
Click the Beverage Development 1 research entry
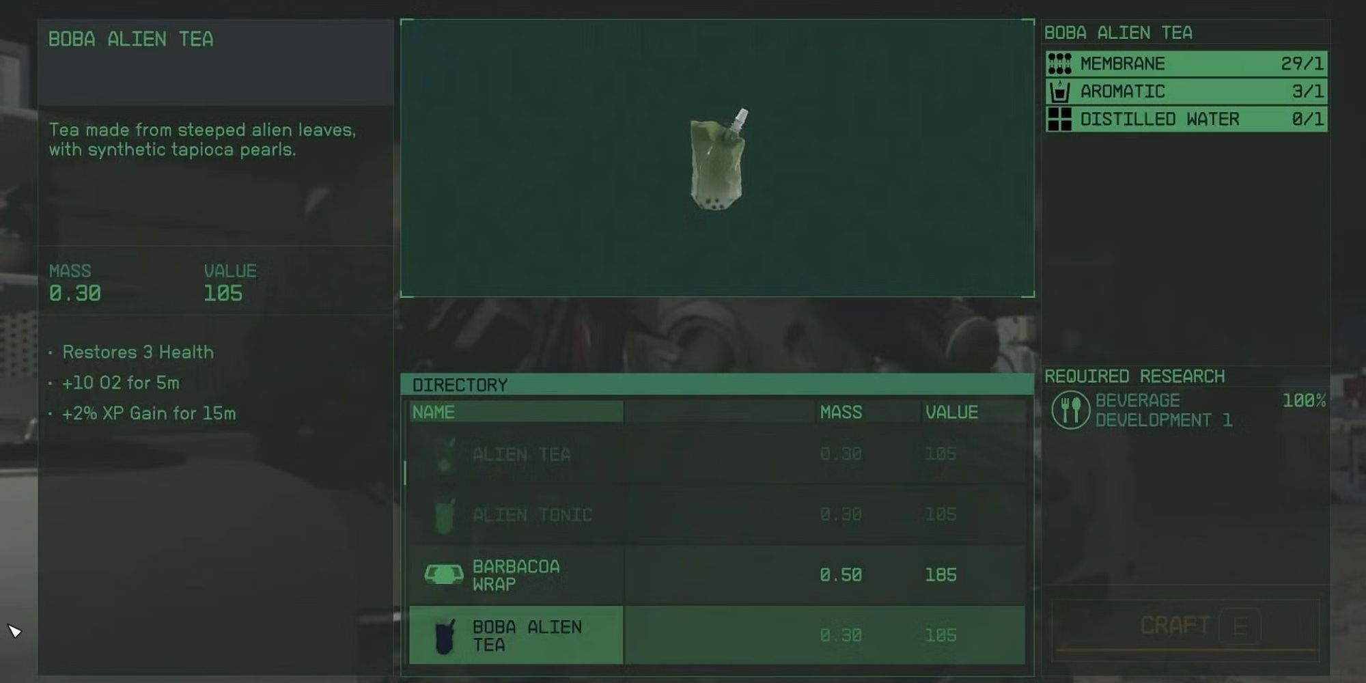(1188, 410)
